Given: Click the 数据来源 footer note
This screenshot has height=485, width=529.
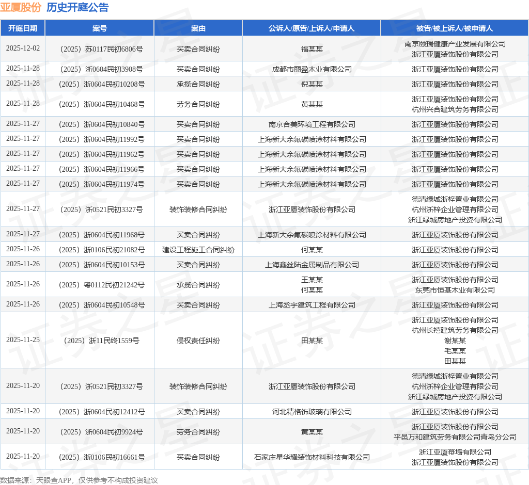Looking at the screenshot, I should [79, 480].
